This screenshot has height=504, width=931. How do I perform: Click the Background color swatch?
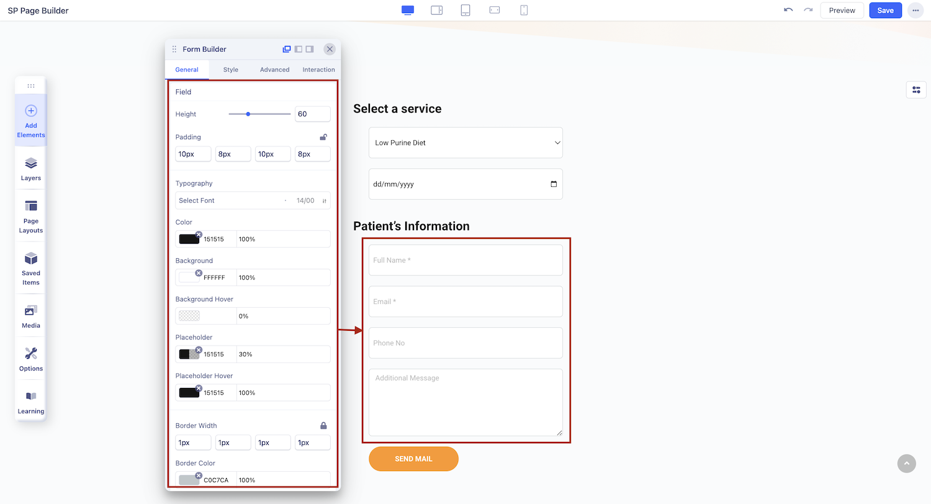coord(189,278)
